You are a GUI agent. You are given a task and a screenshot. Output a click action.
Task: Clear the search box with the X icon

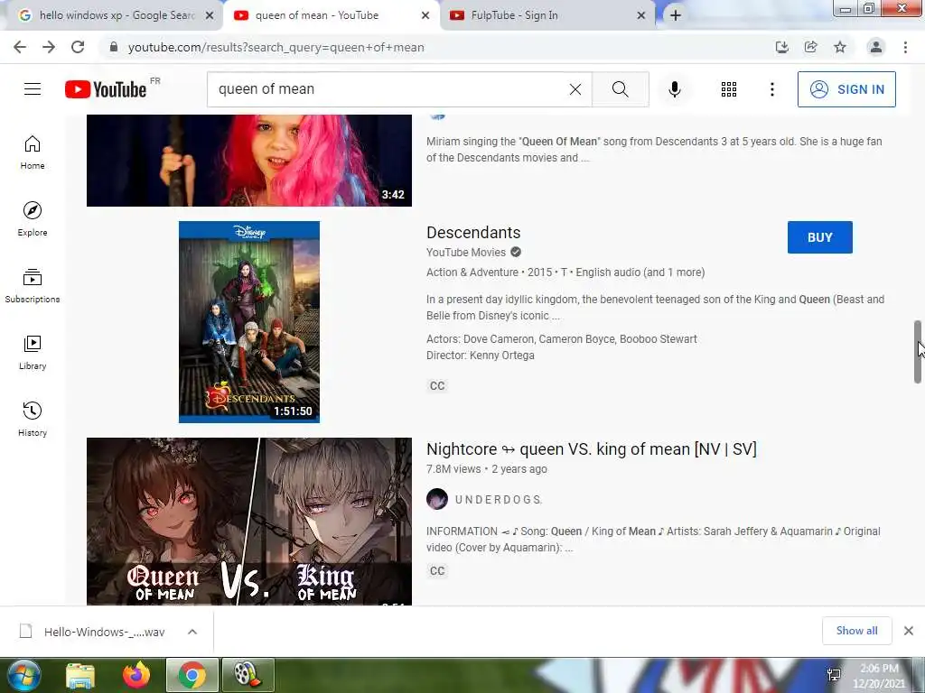[x=575, y=89]
